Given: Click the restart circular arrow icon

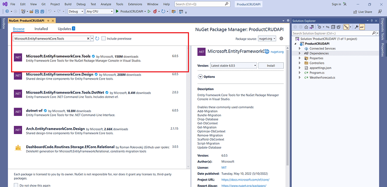Looking at the screenshot, I should pyautogui.click(x=163, y=11).
